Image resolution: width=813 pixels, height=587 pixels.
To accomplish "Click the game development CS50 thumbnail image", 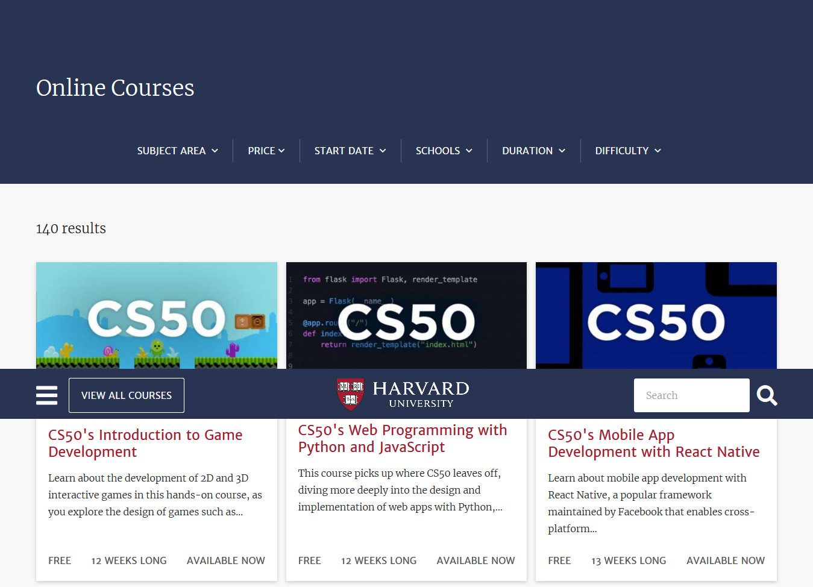I will (x=157, y=315).
